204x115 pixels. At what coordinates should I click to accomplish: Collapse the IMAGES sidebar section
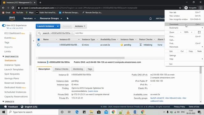click(3, 102)
